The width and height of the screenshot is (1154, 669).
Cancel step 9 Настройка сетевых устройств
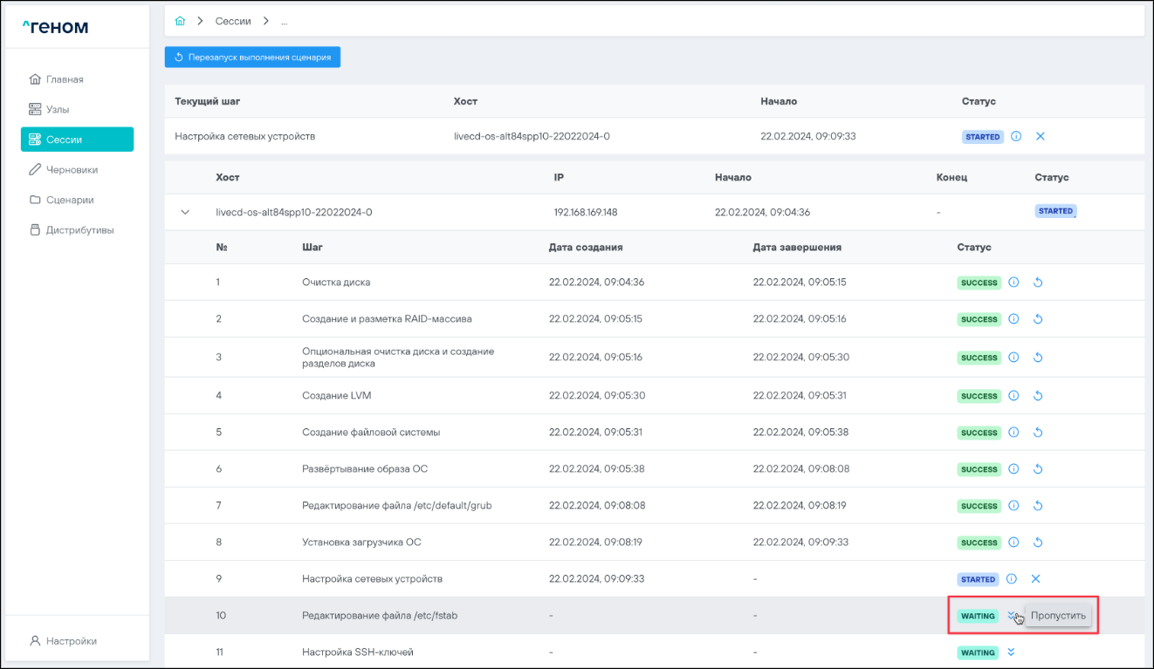coord(1036,579)
